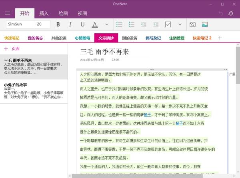
Task: Click the horizontal scrollbar thumb
Action: 138,176
